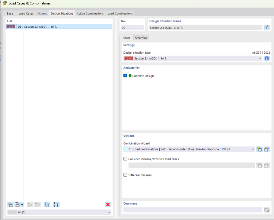
Task: Click disabled new icon for inclusive/exclusive load cases
Action: click(x=259, y=165)
